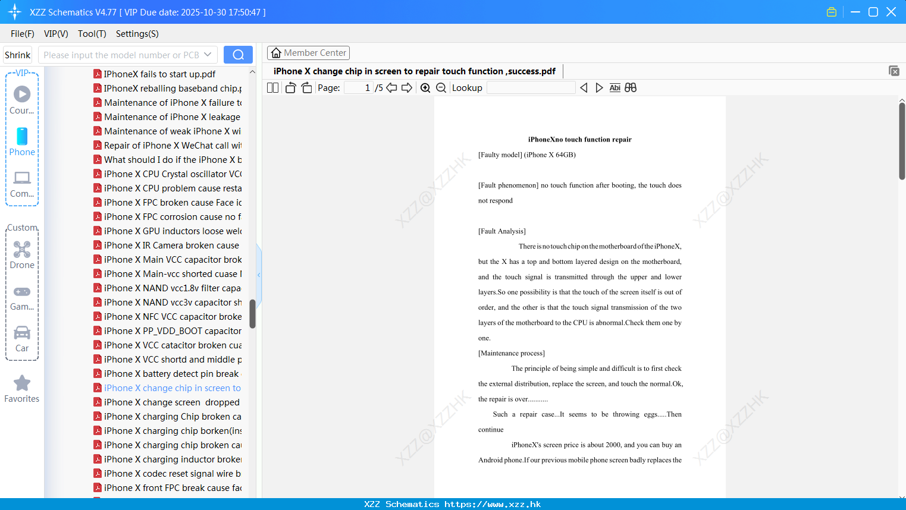Click the PDF viewer vertical scrollbar
The width and height of the screenshot is (906, 510).
902,141
